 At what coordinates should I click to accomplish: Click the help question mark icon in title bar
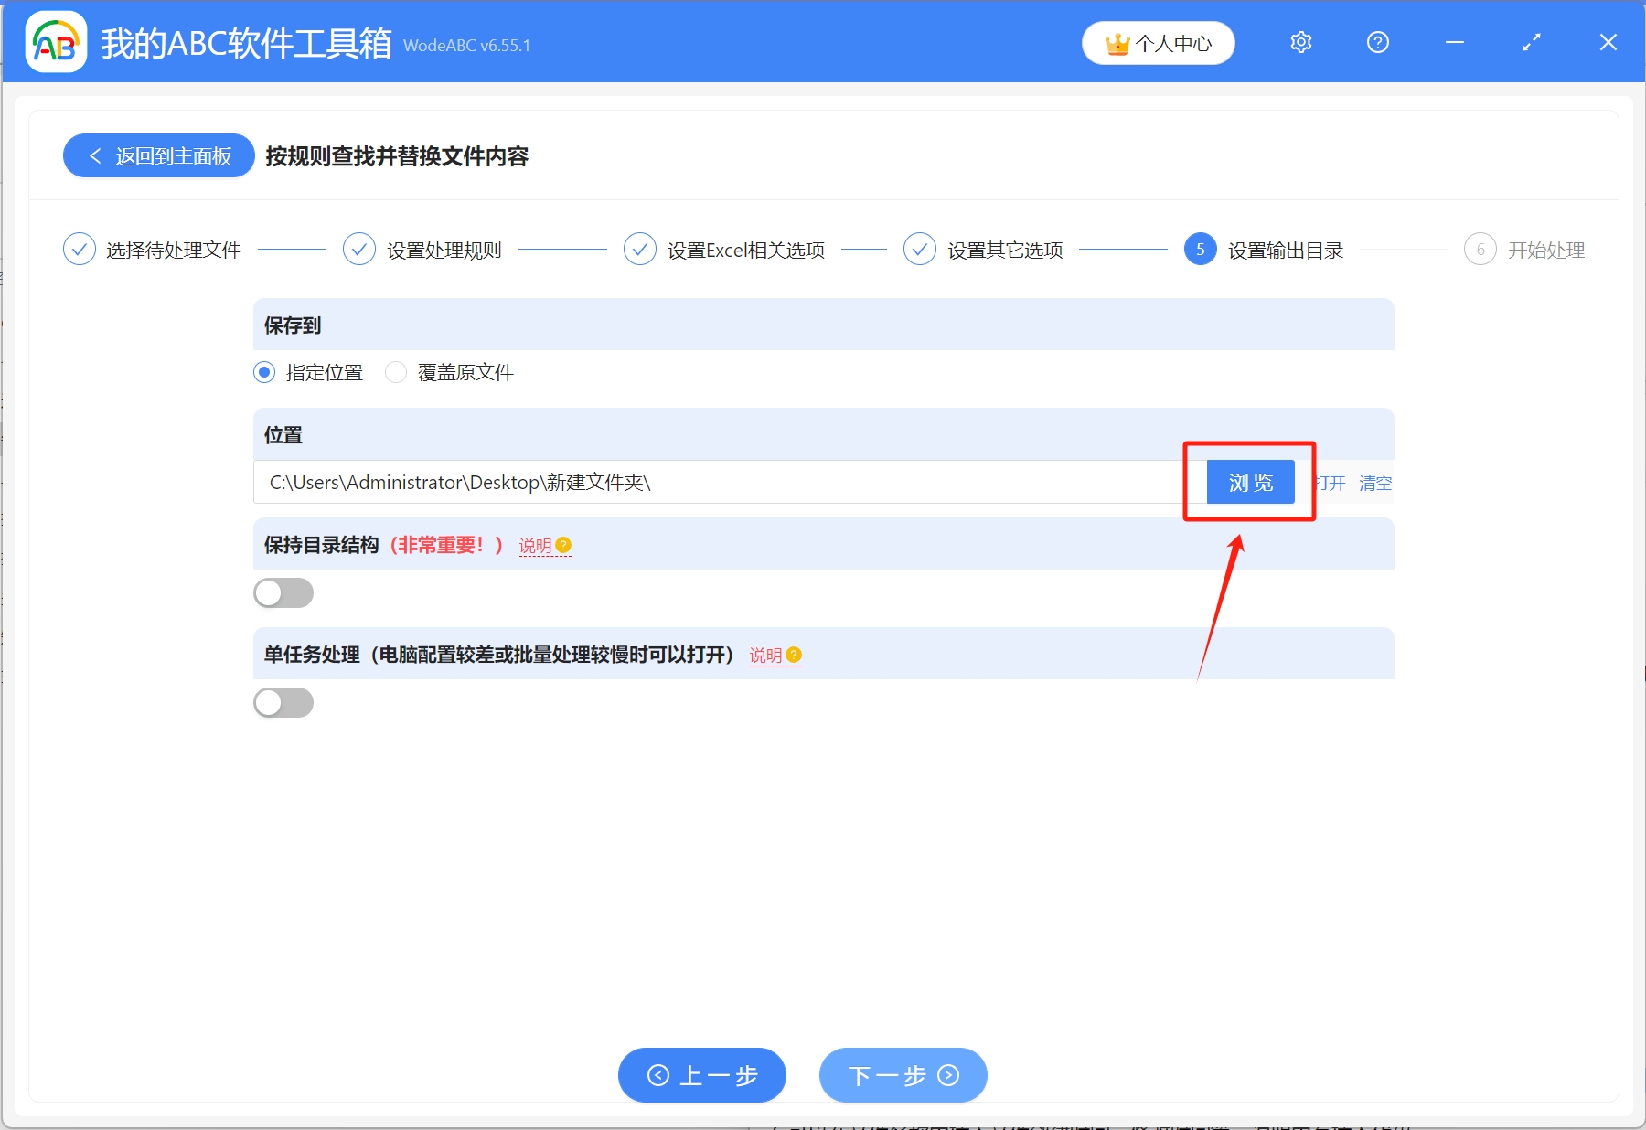(x=1377, y=42)
